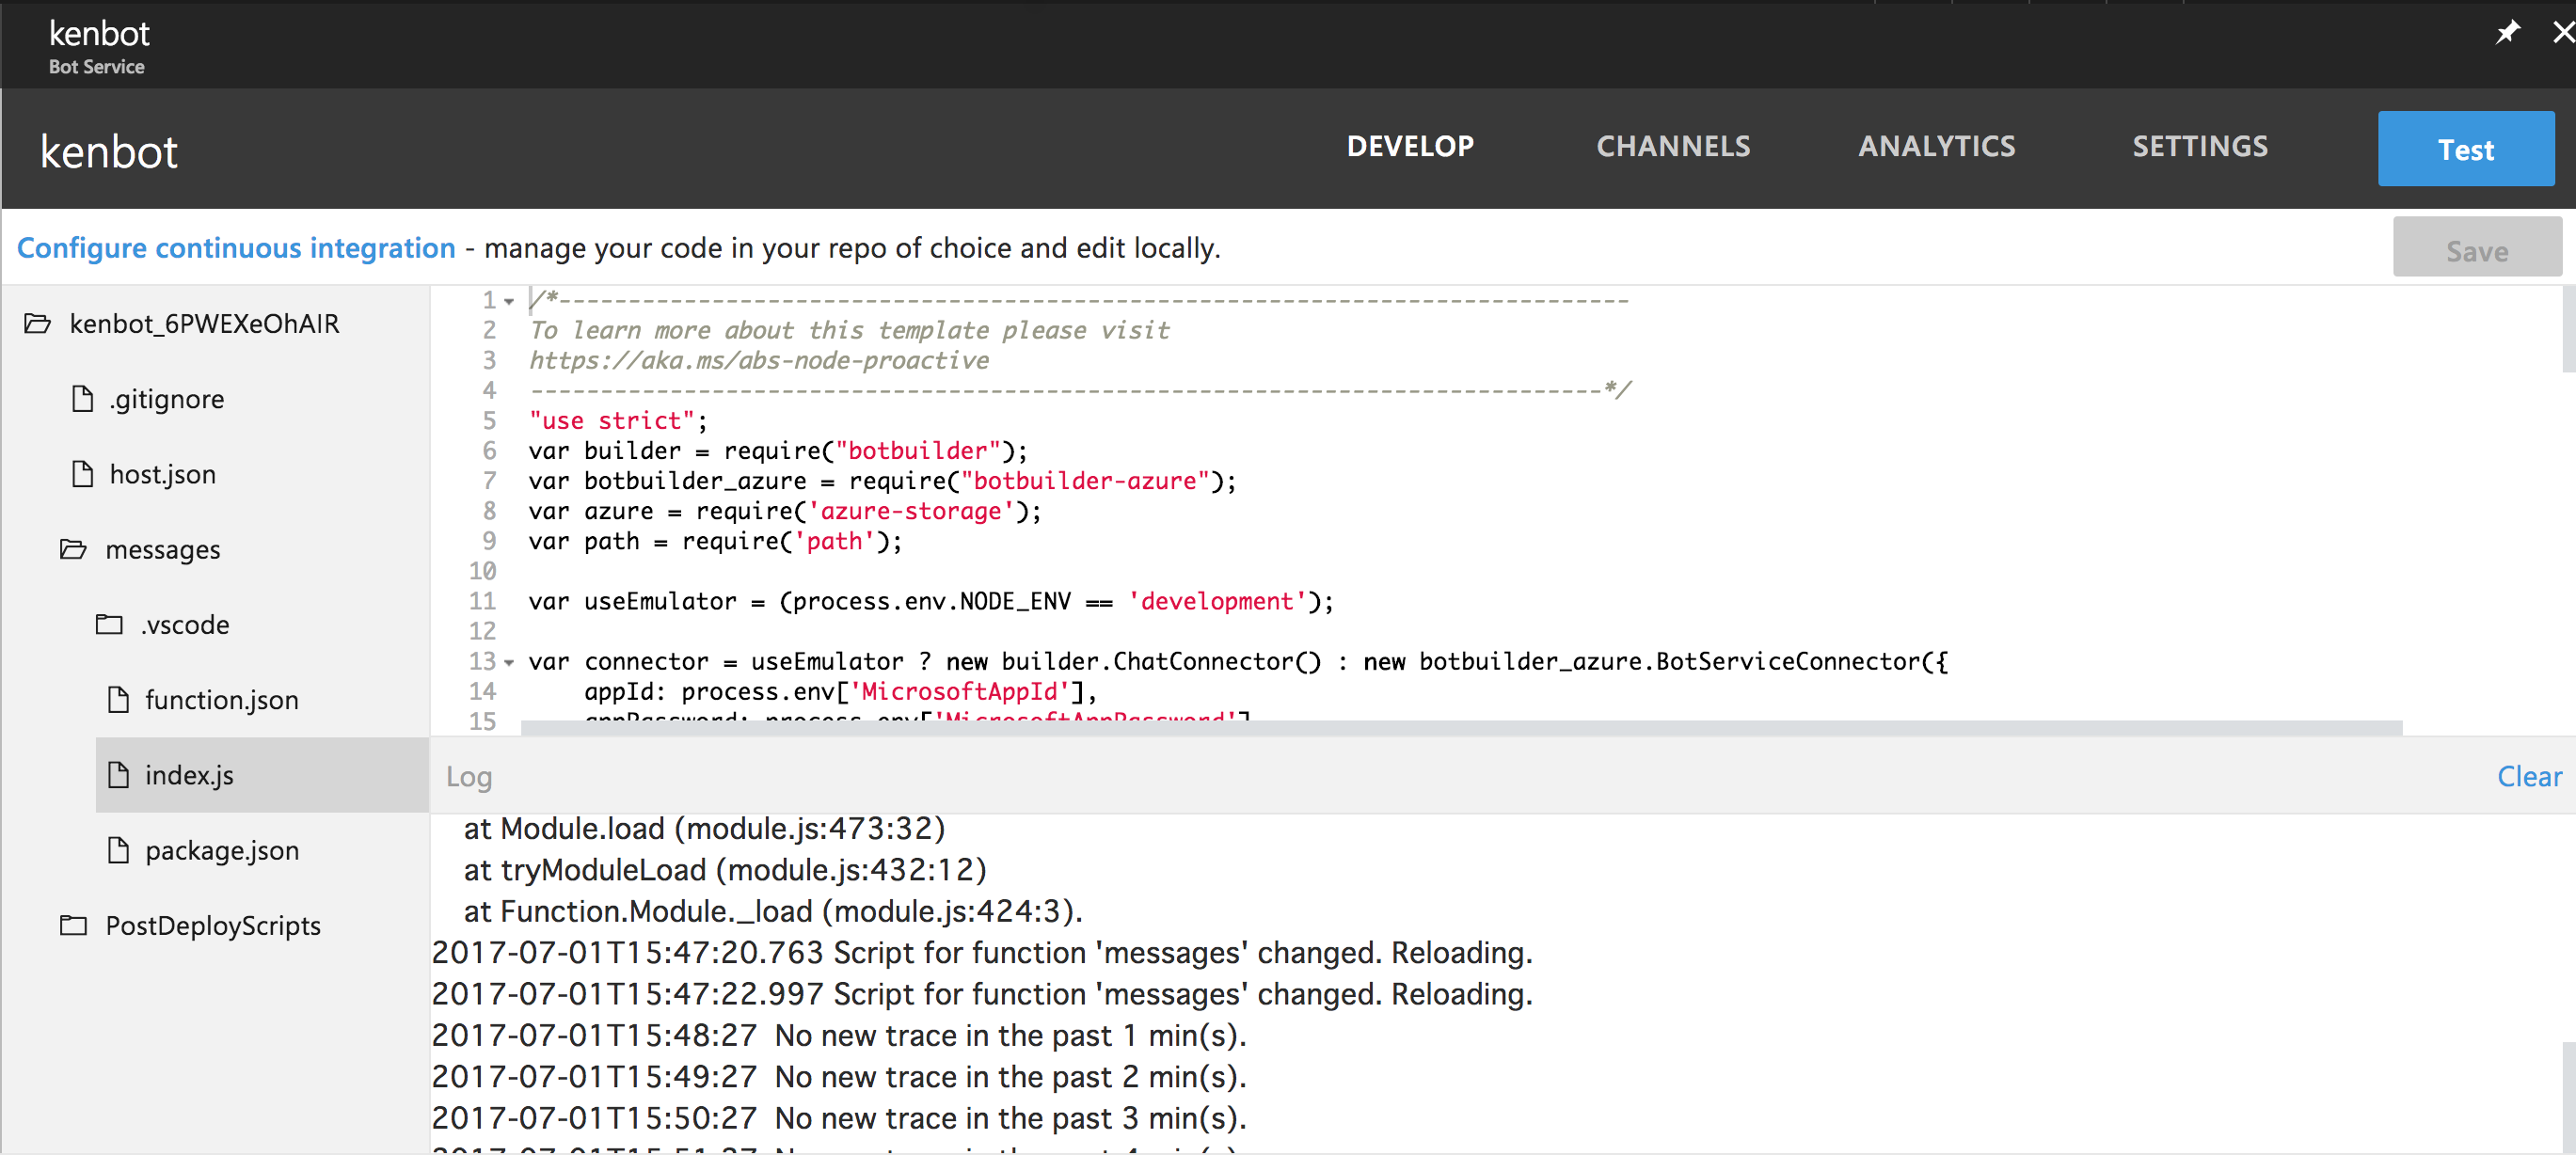Click the "use strict" code line
Image resolution: width=2576 pixels, height=1155 pixels.
tap(618, 420)
